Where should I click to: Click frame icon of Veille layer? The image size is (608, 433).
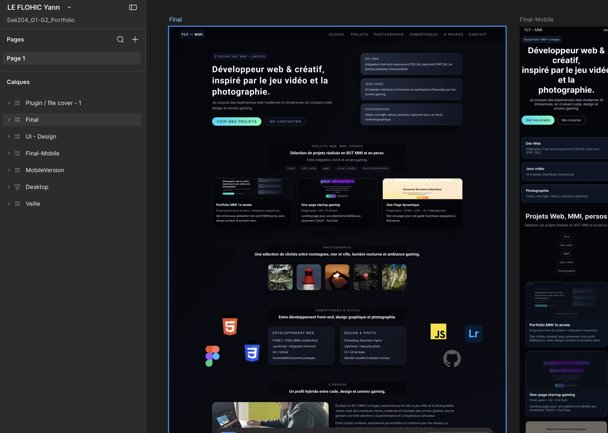click(17, 204)
